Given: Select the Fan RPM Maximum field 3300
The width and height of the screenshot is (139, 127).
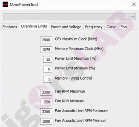Looking at the screenshot, I should click(x=46, y=92).
